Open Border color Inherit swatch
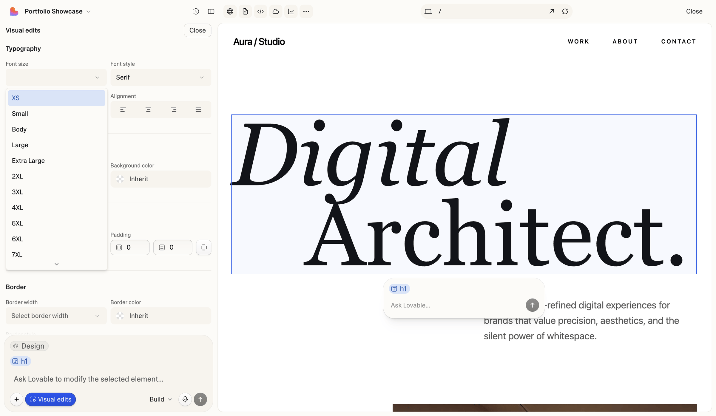Image resolution: width=716 pixels, height=416 pixels. (x=161, y=316)
